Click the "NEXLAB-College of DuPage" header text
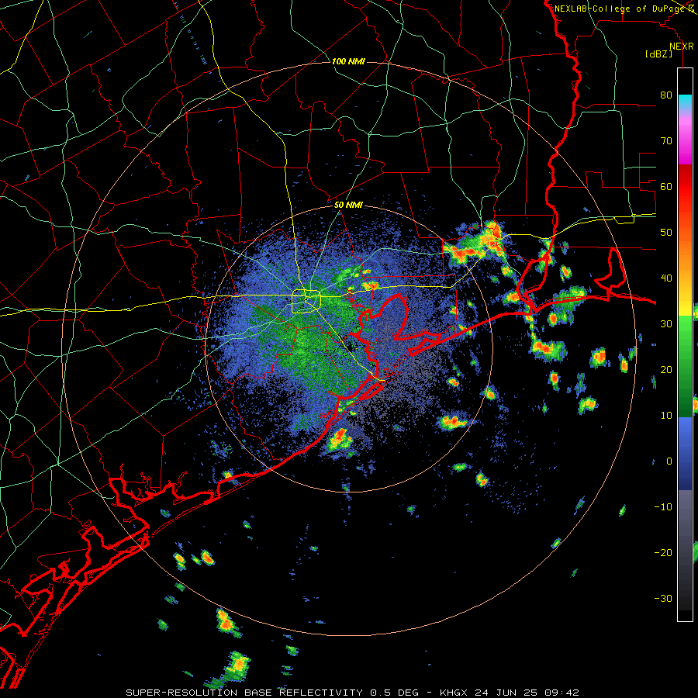 (x=621, y=9)
